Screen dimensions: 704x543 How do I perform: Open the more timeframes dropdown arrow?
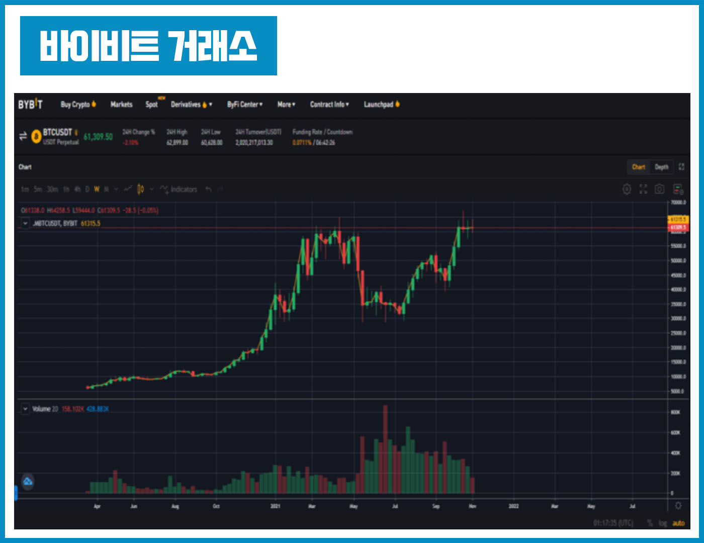[116, 189]
